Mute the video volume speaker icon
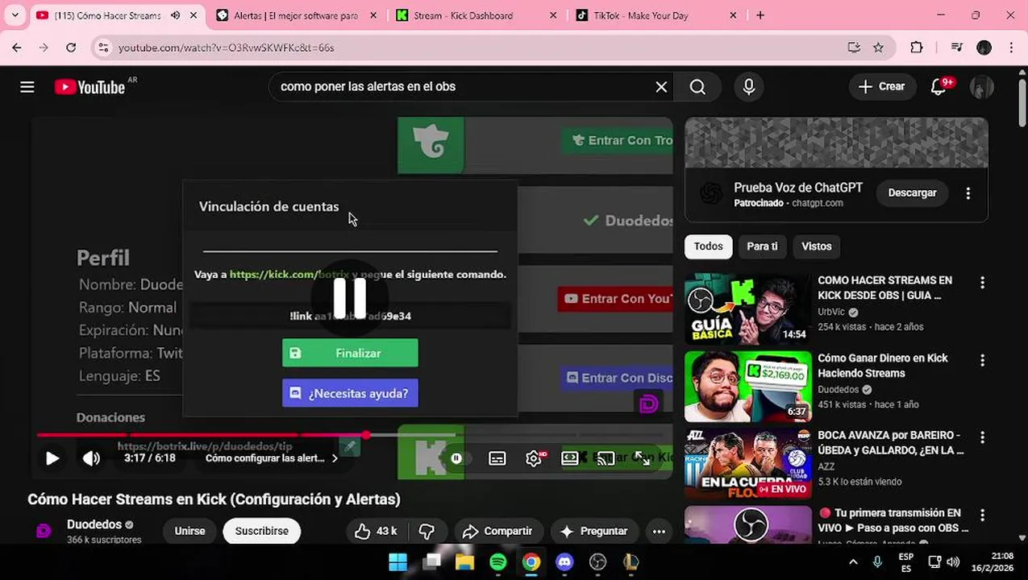1028x580 pixels. pos(91,458)
